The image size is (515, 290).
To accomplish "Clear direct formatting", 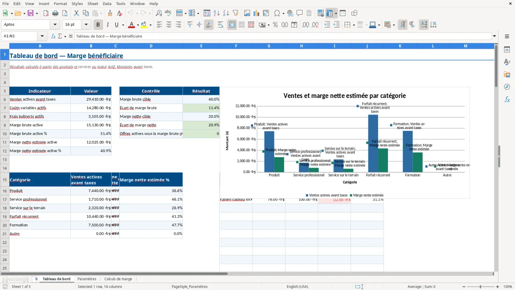I will pyautogui.click(x=120, y=13).
